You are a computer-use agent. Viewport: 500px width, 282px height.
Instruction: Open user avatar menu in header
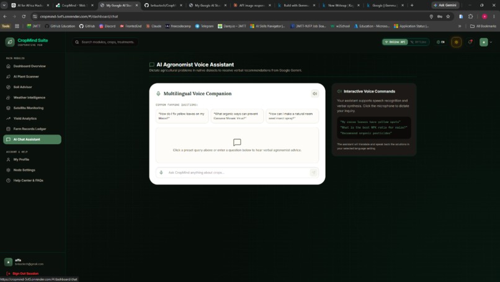pyautogui.click(x=484, y=42)
